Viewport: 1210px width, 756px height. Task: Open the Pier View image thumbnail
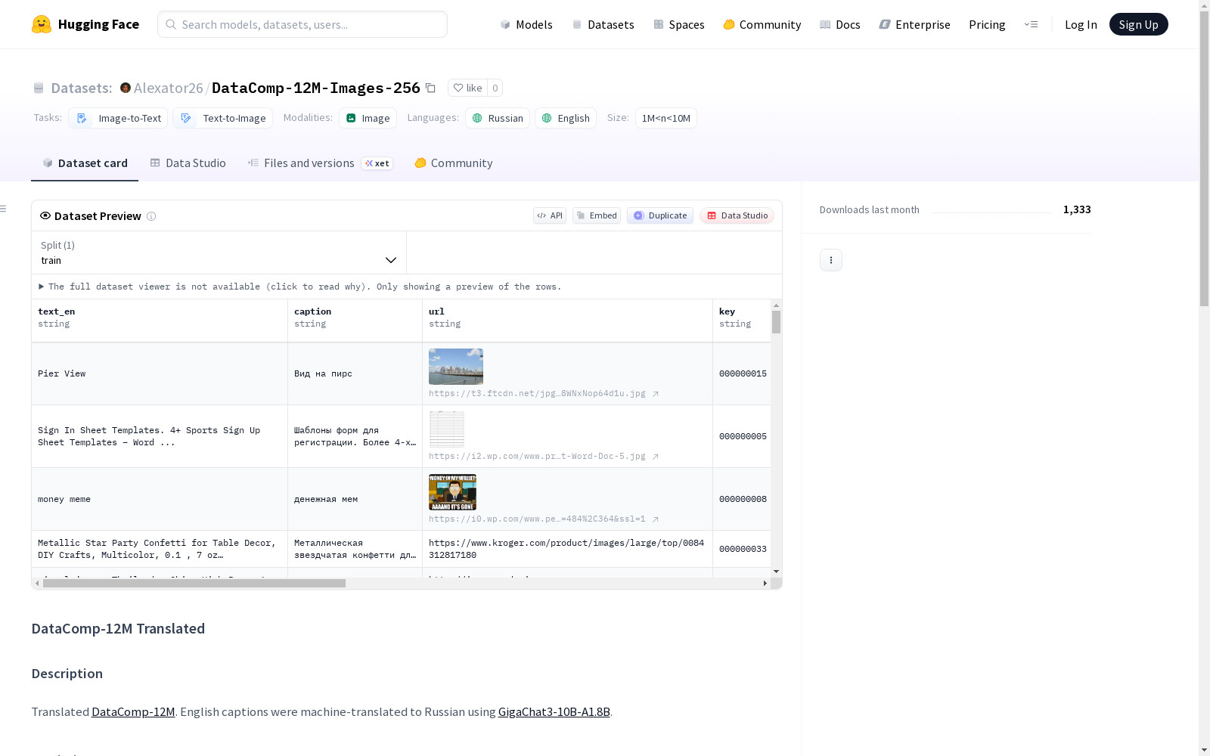pos(456,367)
